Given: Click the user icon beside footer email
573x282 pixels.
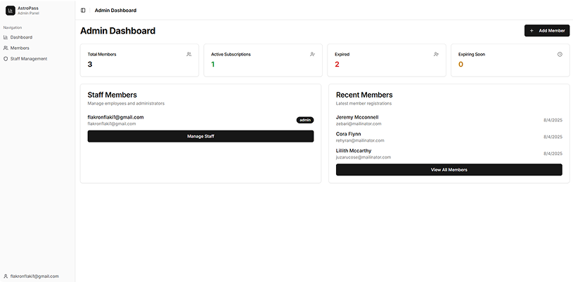Looking at the screenshot, I should [x=6, y=276].
